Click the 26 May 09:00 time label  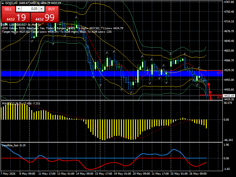pyautogui.click(x=198, y=174)
